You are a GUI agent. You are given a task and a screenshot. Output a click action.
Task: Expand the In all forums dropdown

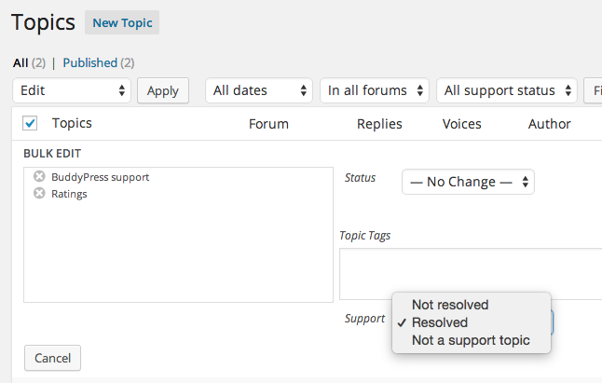pyautogui.click(x=375, y=90)
